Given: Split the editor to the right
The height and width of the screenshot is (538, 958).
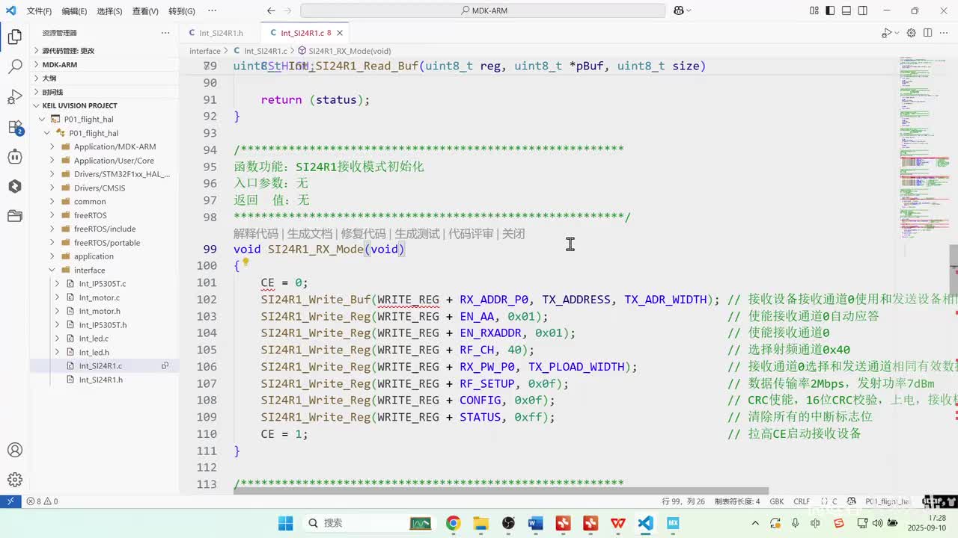Looking at the screenshot, I should 928,33.
